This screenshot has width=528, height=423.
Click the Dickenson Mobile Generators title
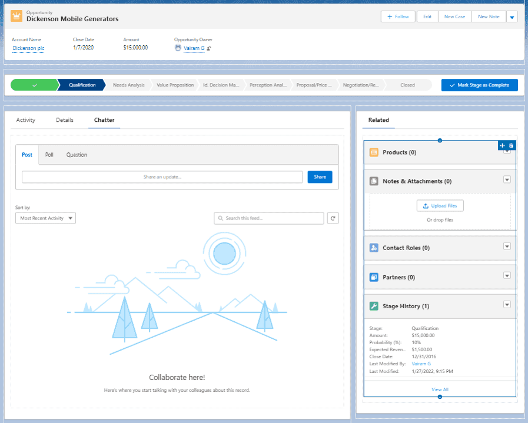coord(72,19)
